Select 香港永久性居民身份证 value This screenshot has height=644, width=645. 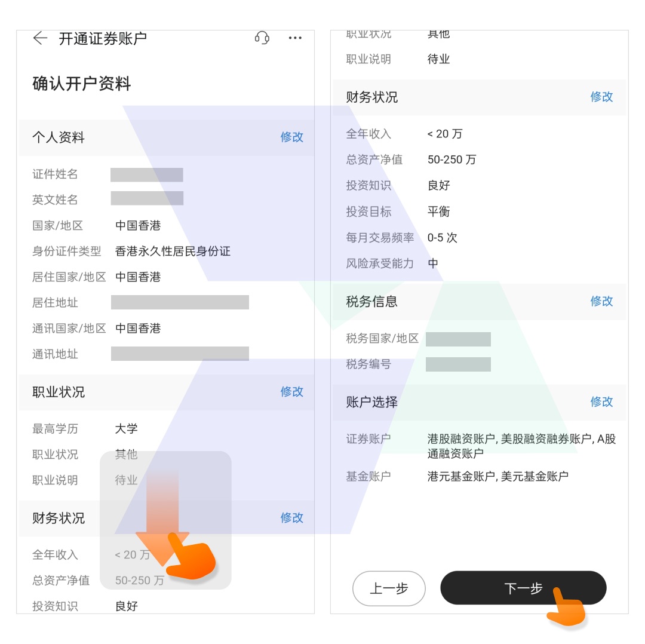[173, 251]
